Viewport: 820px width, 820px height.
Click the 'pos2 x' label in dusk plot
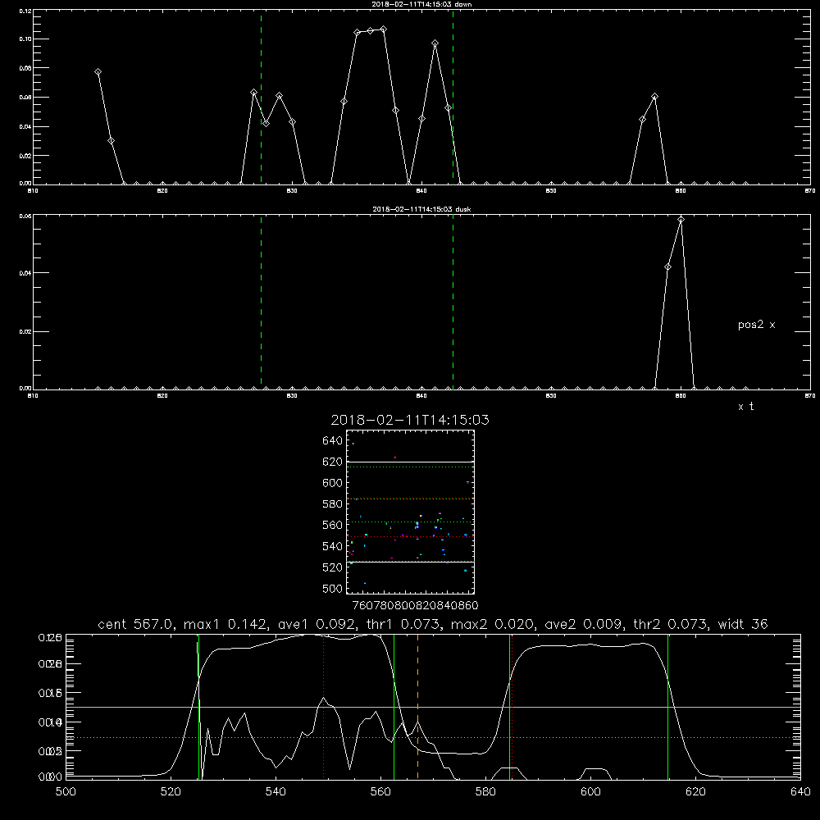coord(756,326)
